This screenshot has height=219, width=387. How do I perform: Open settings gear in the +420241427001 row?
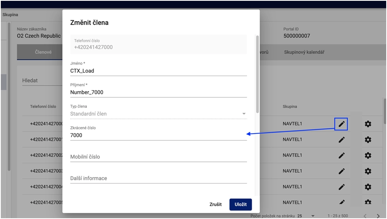[x=368, y=140]
